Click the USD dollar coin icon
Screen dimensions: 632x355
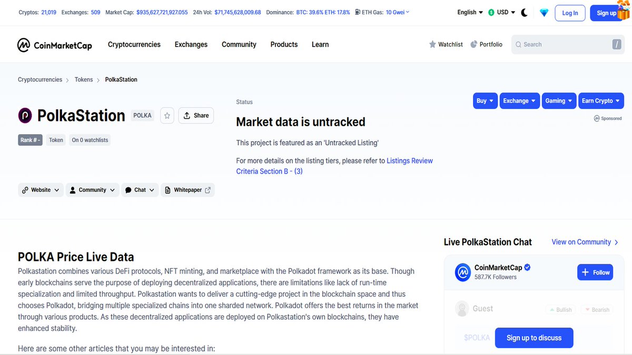(x=491, y=13)
